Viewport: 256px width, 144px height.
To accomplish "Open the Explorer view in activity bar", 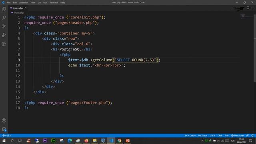I will tap(4, 9).
